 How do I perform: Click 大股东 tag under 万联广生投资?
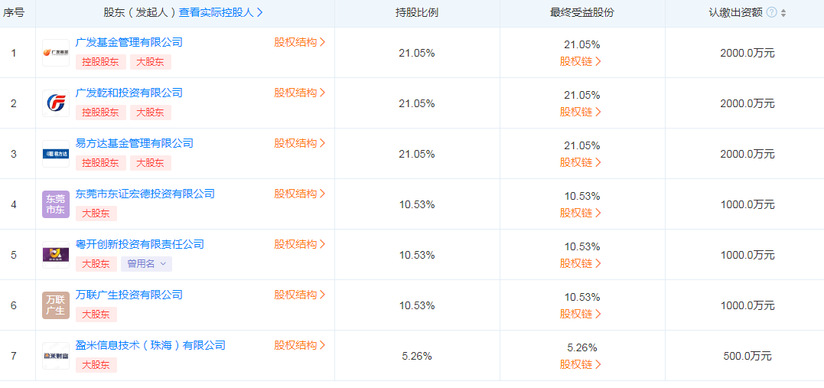pyautogui.click(x=96, y=314)
